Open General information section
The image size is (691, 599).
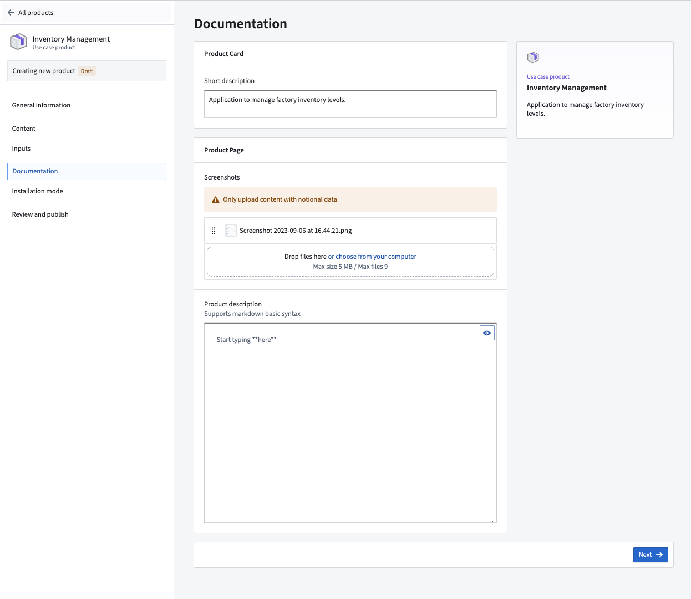click(x=87, y=105)
